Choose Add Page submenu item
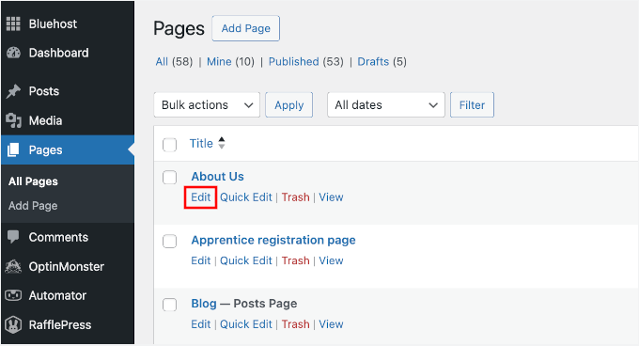Viewport: 639px width, 346px height. pyautogui.click(x=33, y=206)
